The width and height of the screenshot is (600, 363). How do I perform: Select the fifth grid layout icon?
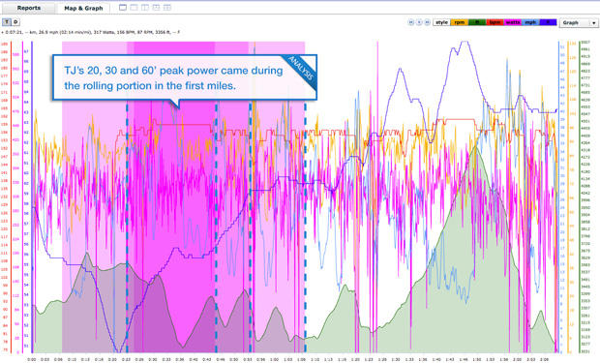(x=167, y=8)
